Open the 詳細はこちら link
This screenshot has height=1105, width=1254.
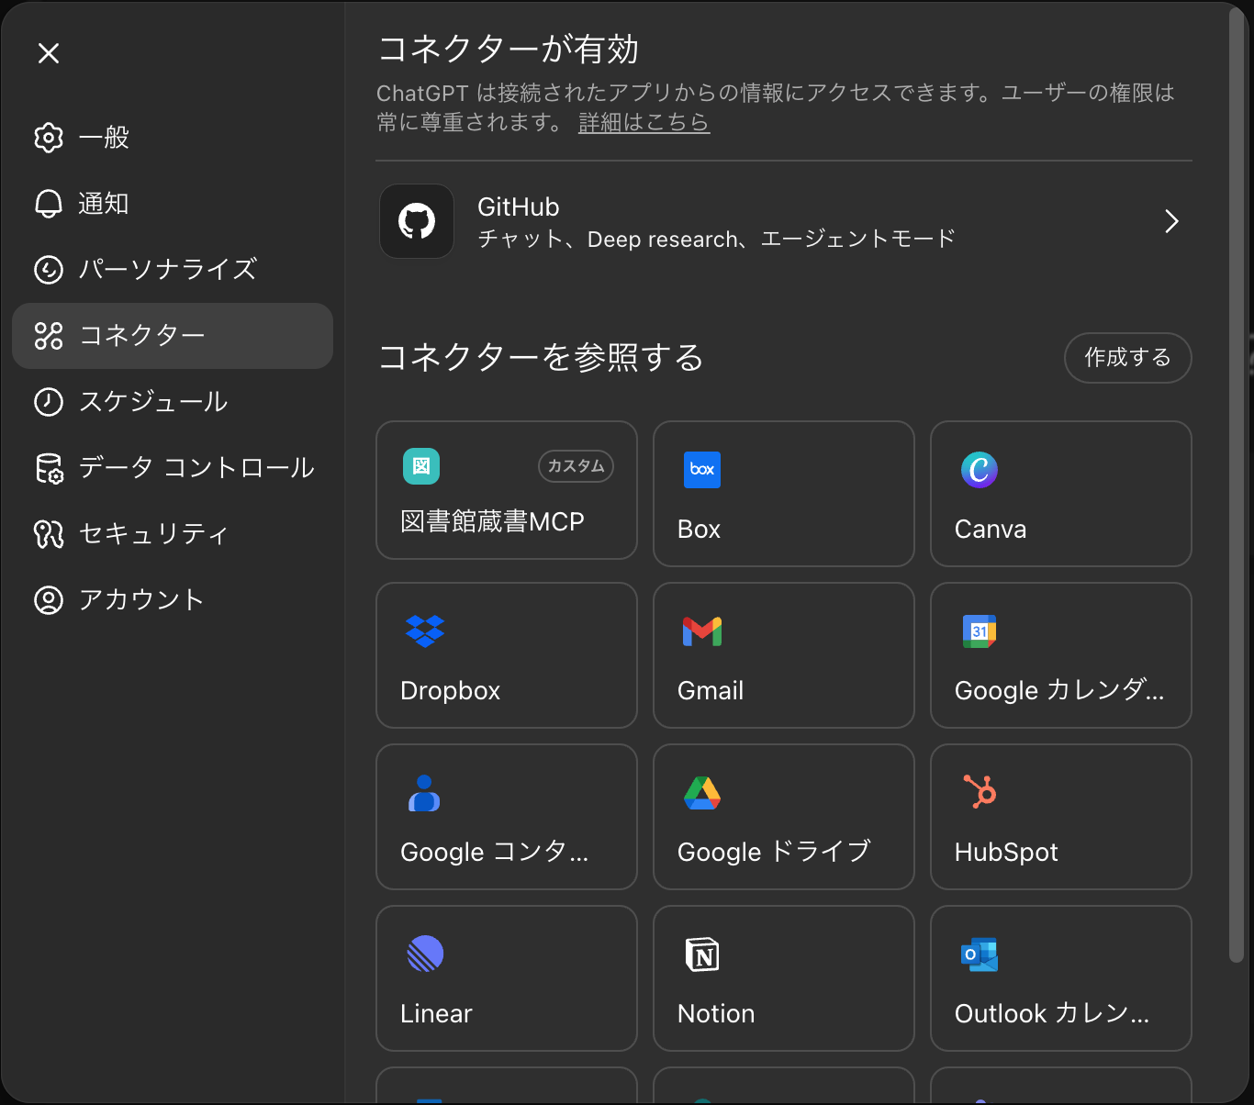(644, 122)
